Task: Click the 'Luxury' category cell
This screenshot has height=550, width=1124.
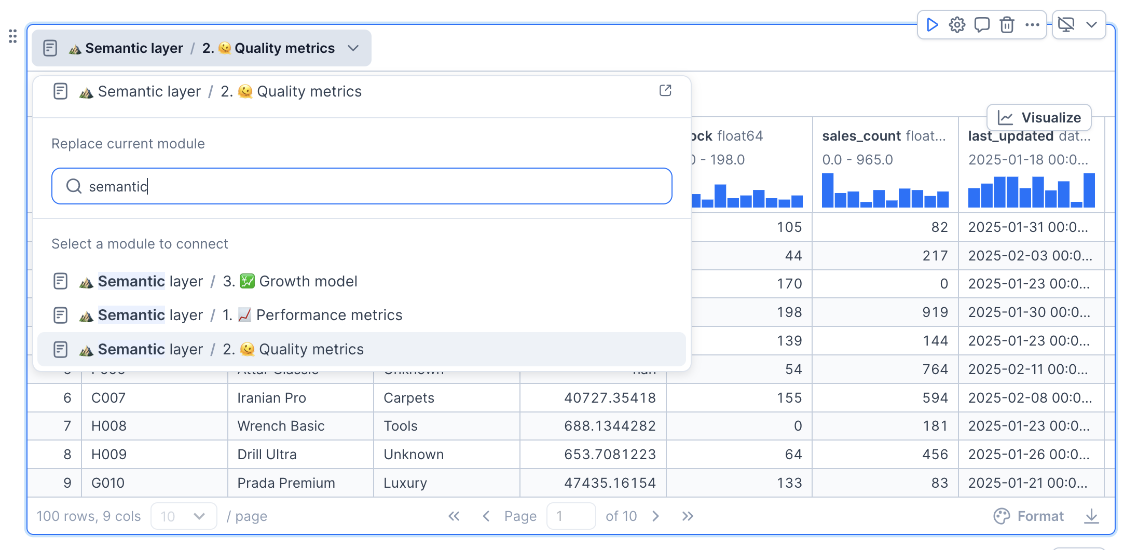Action: click(446, 483)
